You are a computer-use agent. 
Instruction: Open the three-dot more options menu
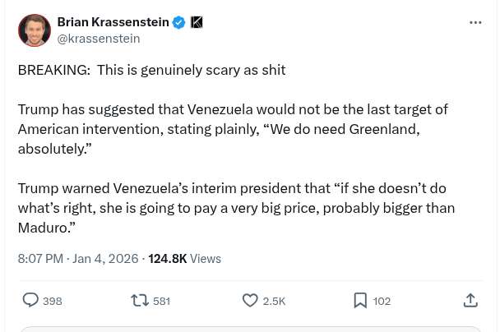point(475,22)
